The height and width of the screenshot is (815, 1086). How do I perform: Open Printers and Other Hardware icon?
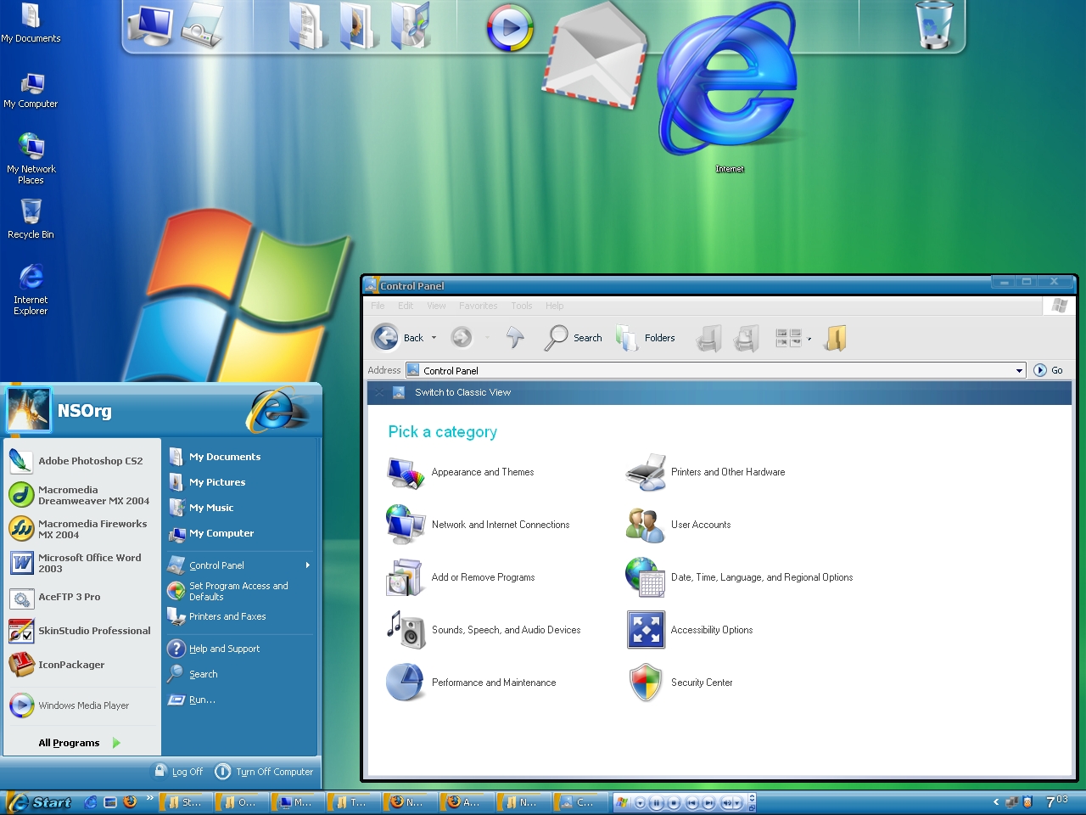[646, 473]
